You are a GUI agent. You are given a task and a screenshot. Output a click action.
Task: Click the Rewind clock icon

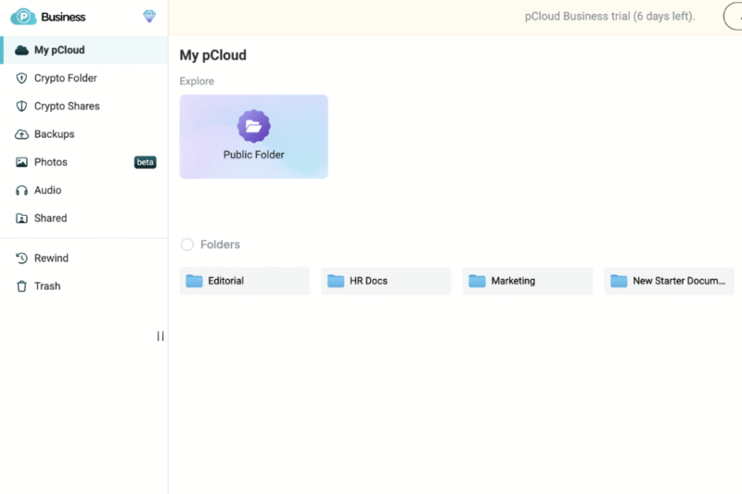[22, 259]
